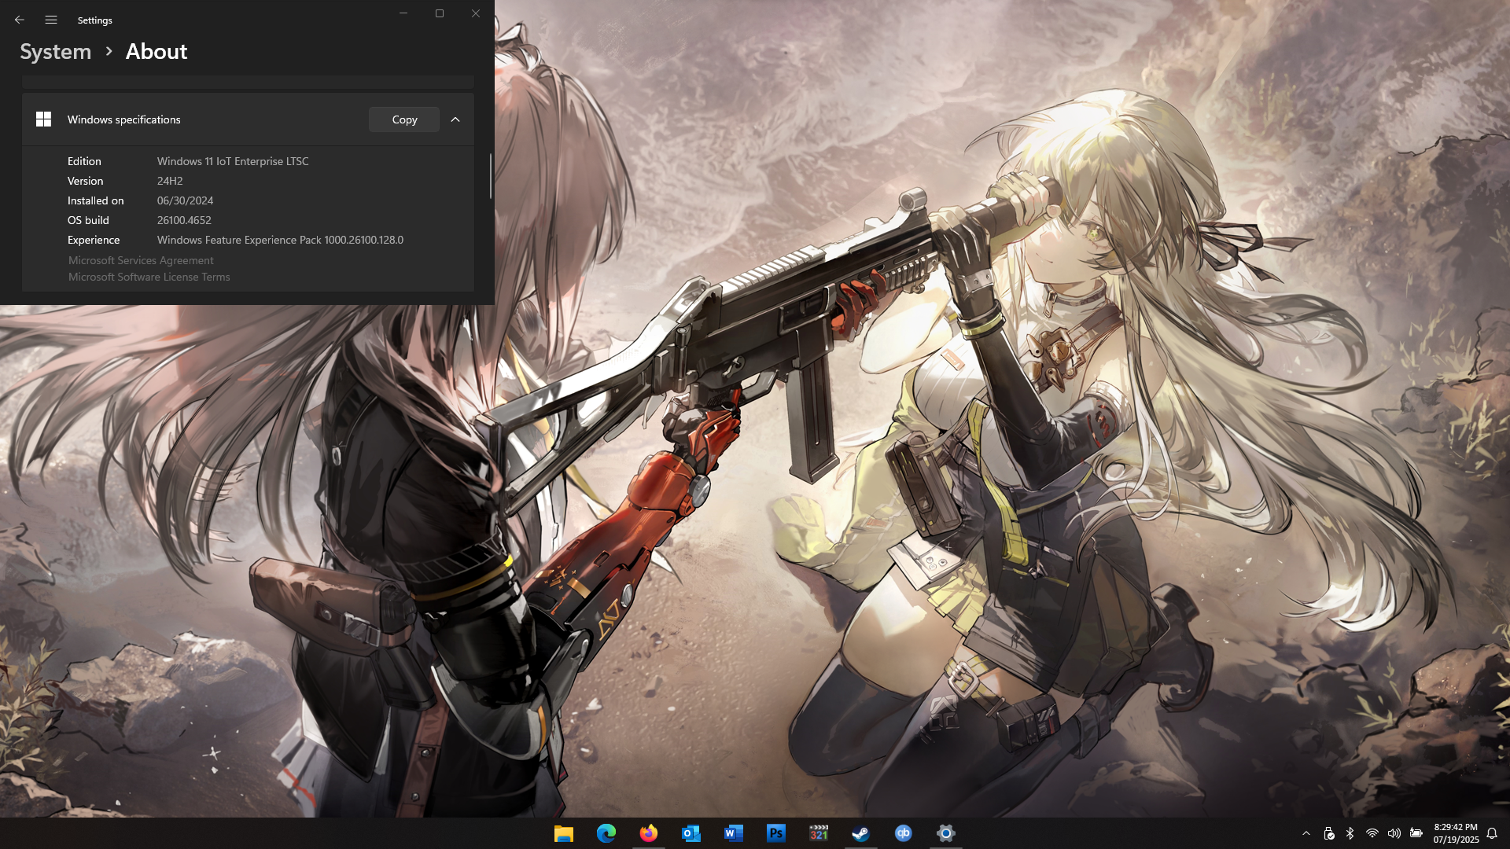This screenshot has height=849, width=1510.
Task: Launch Microsoft Edge from the taskbar
Action: coord(606,833)
